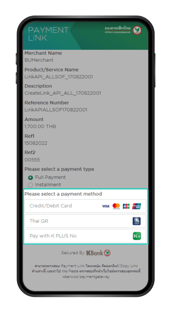Click the Visa card logo
The image size is (171, 313).
[x=106, y=206]
